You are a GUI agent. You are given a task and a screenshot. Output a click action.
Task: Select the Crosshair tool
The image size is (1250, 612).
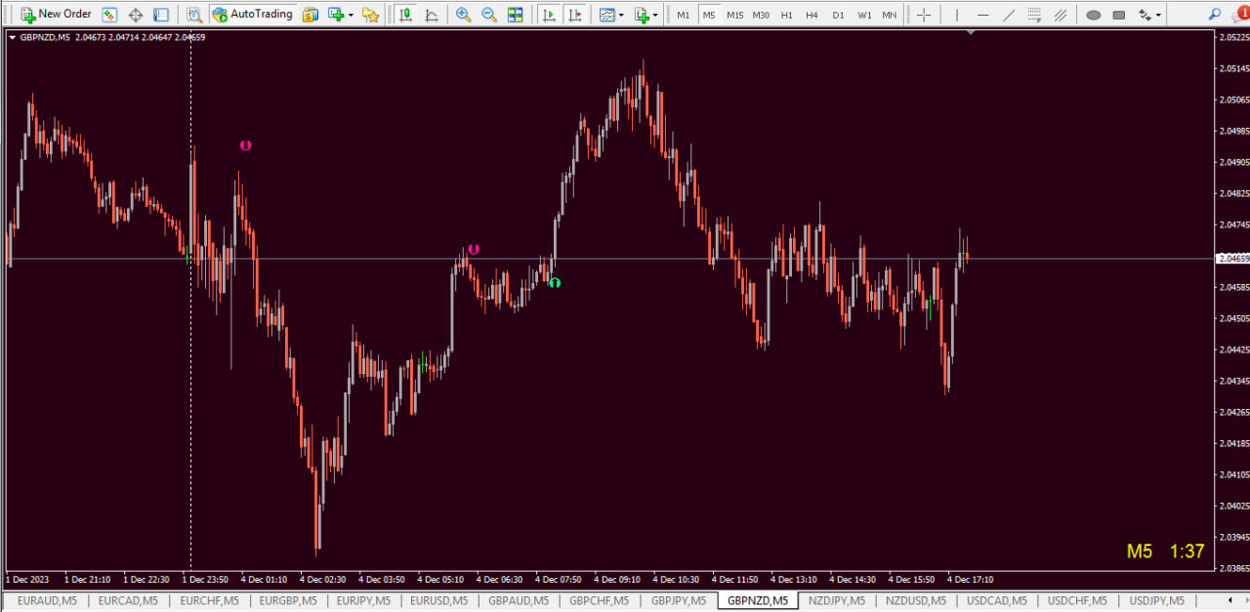click(x=923, y=15)
